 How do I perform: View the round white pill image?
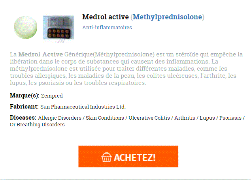pos(25,27)
